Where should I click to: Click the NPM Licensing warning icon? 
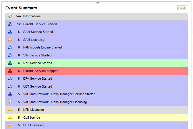click(10, 110)
